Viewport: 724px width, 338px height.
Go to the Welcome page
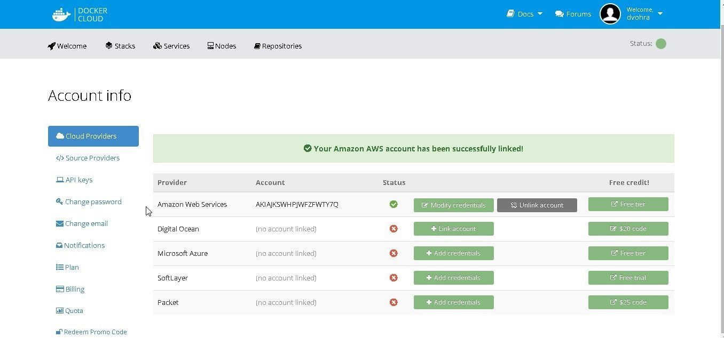point(67,46)
